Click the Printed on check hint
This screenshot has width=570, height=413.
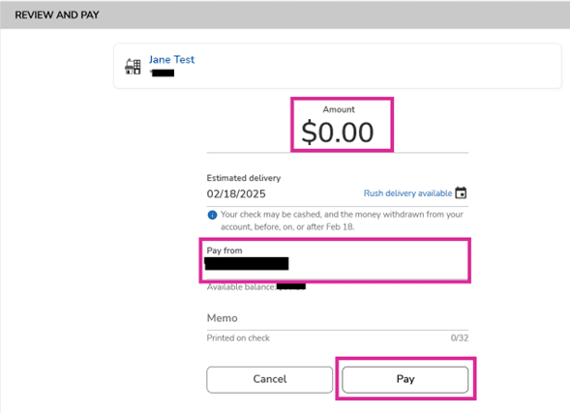tap(238, 339)
